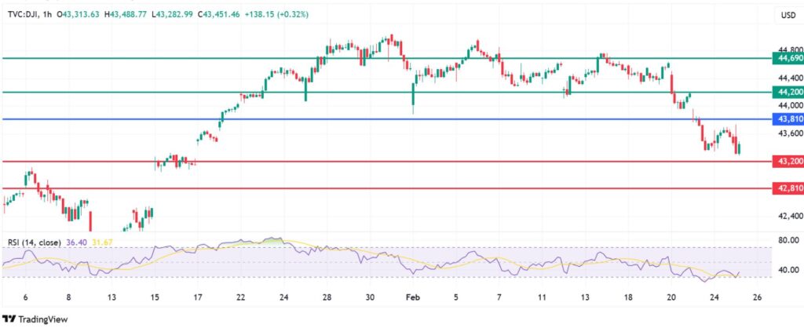The height and width of the screenshot is (328, 804).
Task: Click the 44,800 mark on price scale
Action: point(788,49)
